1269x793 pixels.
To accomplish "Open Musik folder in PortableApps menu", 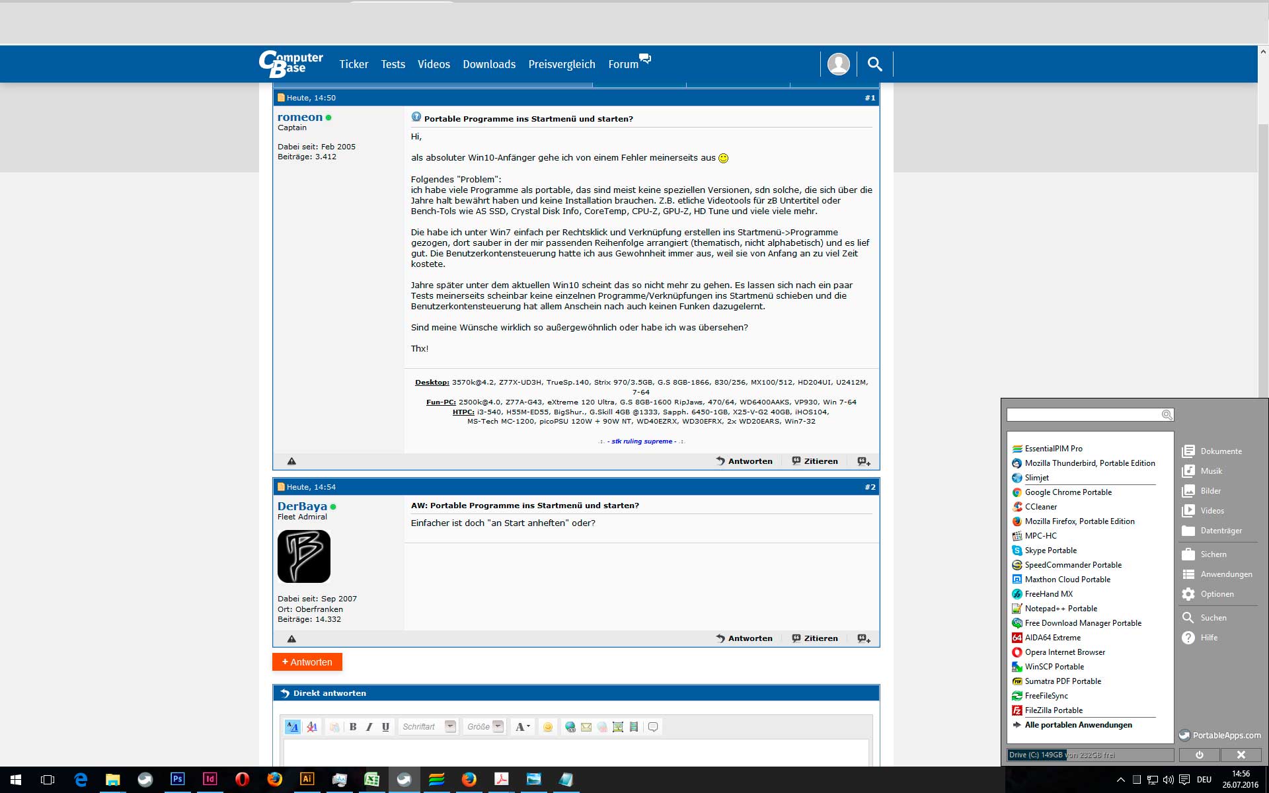I will [x=1202, y=471].
